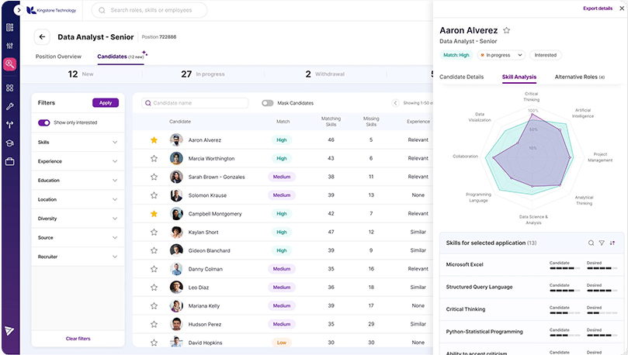Open the Alternative Roles tab
This screenshot has width=628, height=355.
pos(580,77)
